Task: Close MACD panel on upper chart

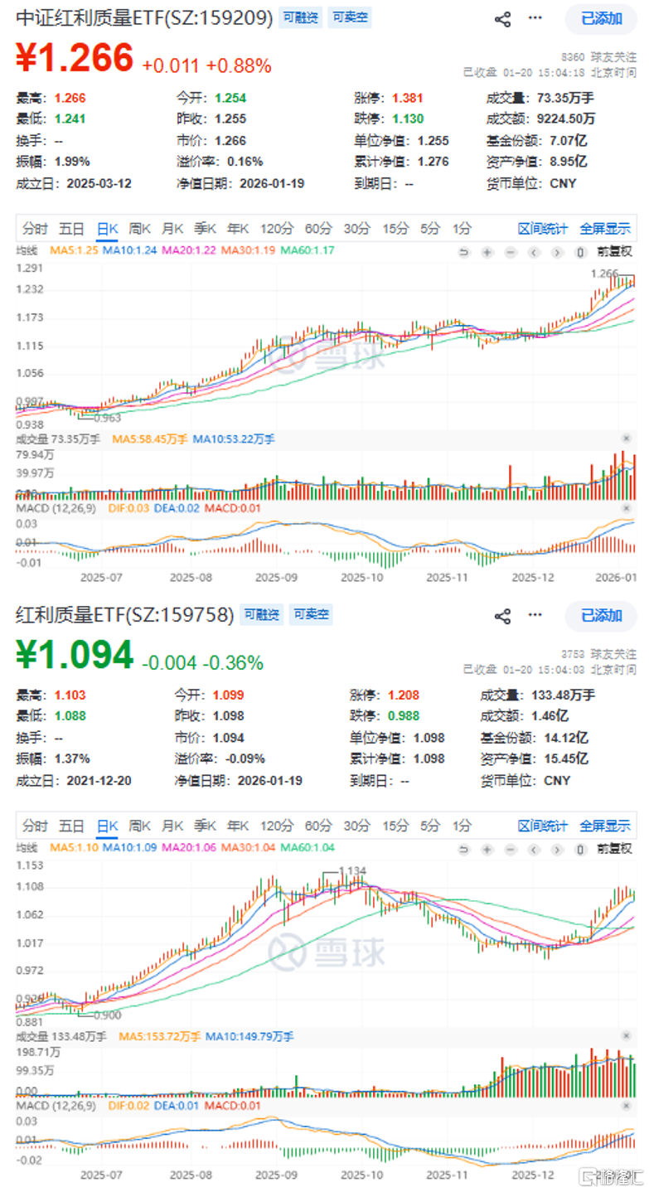Action: pos(627,507)
